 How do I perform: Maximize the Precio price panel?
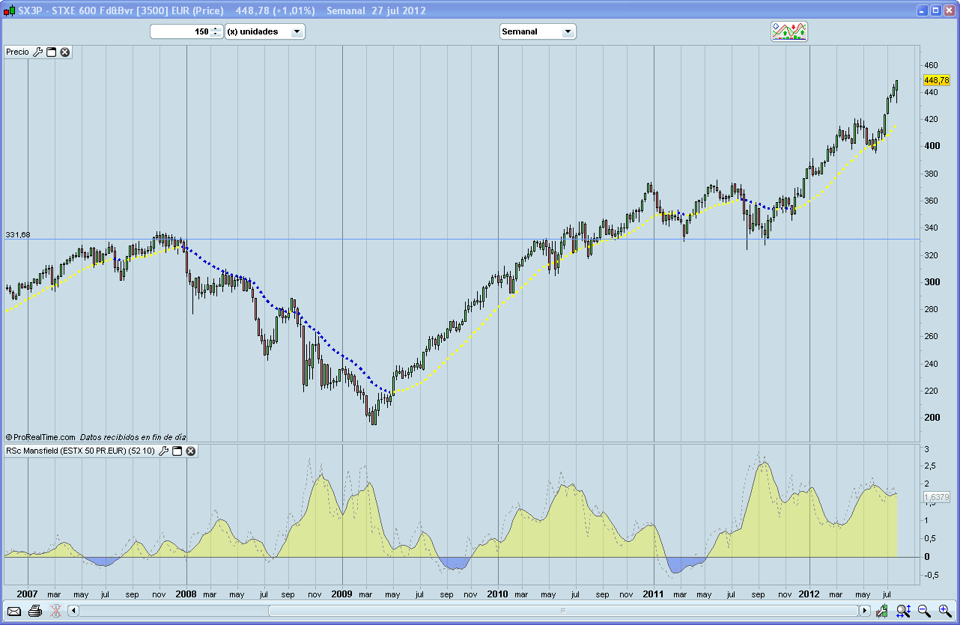click(52, 52)
